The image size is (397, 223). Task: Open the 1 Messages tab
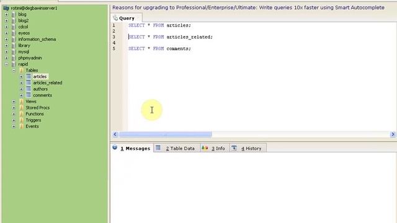[x=132, y=148]
